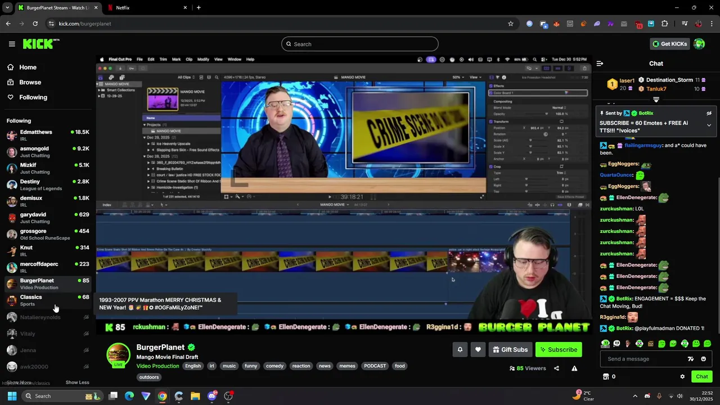Click the English tag
The width and height of the screenshot is (720, 405).
tap(193, 366)
